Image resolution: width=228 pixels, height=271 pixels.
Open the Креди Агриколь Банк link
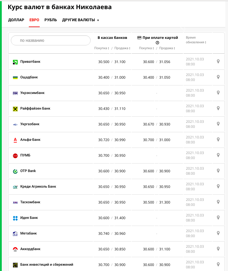[x=38, y=186]
